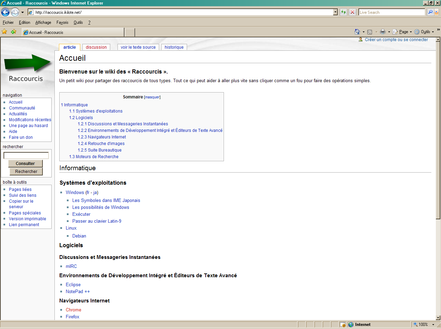
Task: Open the Home button dropdown arrow
Action: (x=363, y=32)
